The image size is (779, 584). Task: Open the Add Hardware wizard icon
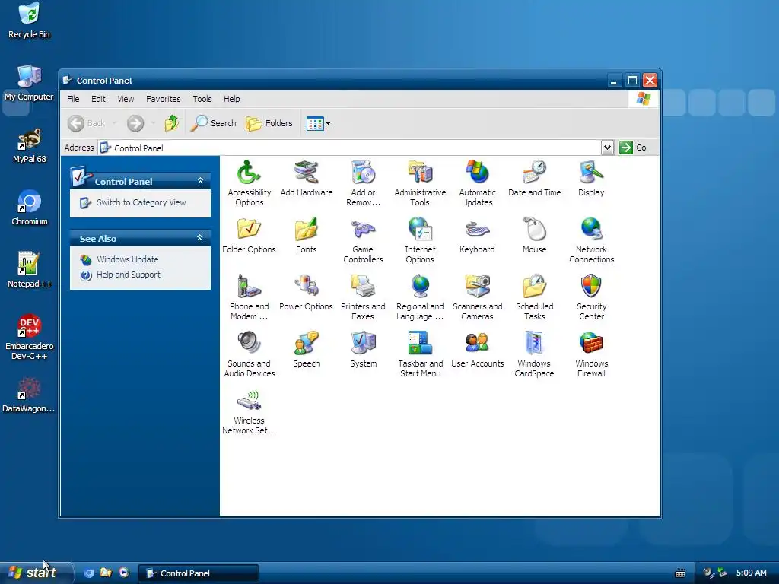pyautogui.click(x=306, y=173)
